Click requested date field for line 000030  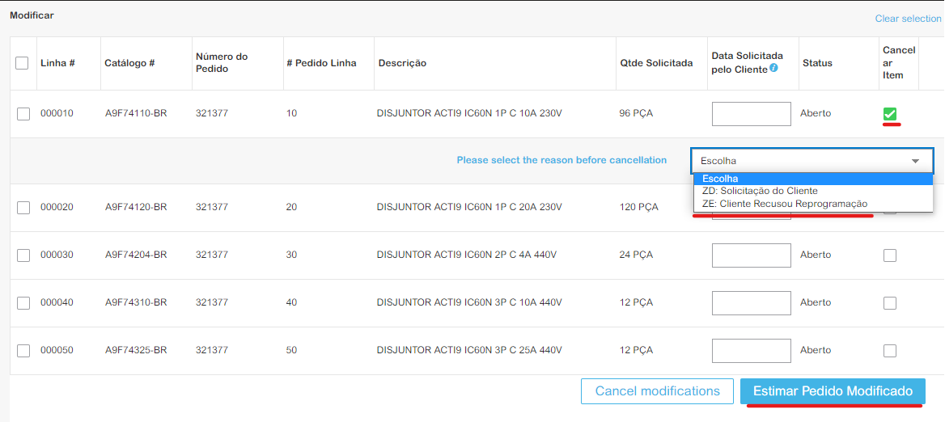[752, 255]
